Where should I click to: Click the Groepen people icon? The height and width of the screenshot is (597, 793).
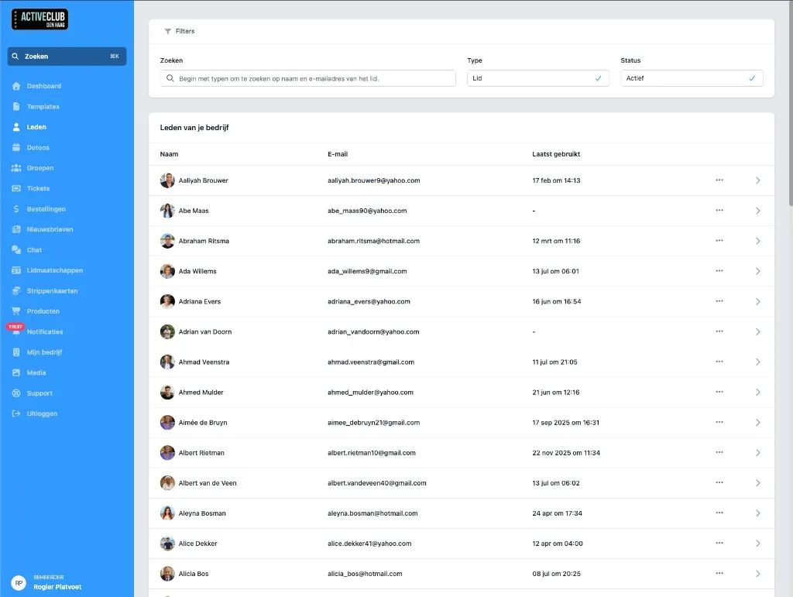pyautogui.click(x=16, y=168)
